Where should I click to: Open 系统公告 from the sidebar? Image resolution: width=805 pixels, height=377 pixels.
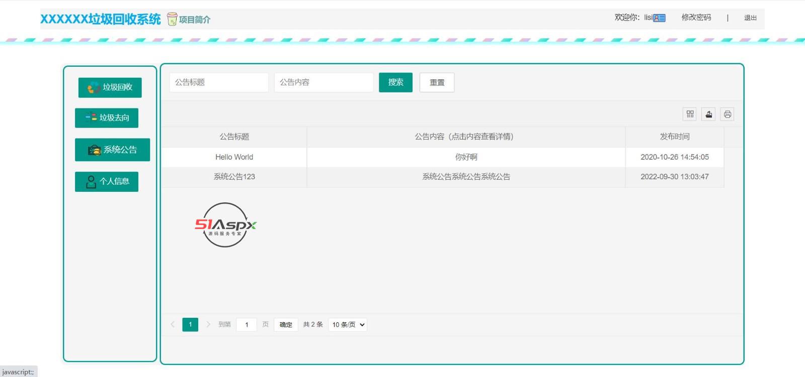tap(112, 150)
